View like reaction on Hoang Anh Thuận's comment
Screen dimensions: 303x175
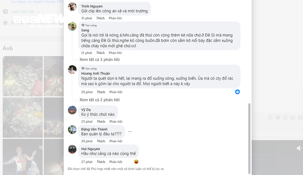(237, 92)
